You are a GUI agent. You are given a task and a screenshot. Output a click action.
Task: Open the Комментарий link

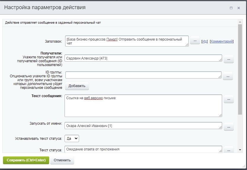[x=222, y=41]
